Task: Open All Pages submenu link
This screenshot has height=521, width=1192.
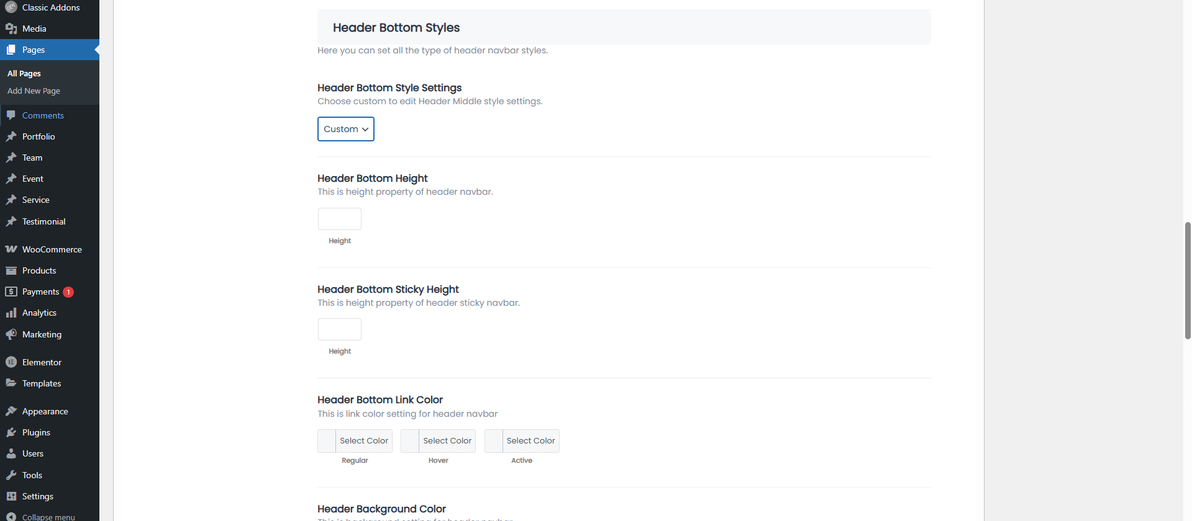Action: click(24, 73)
